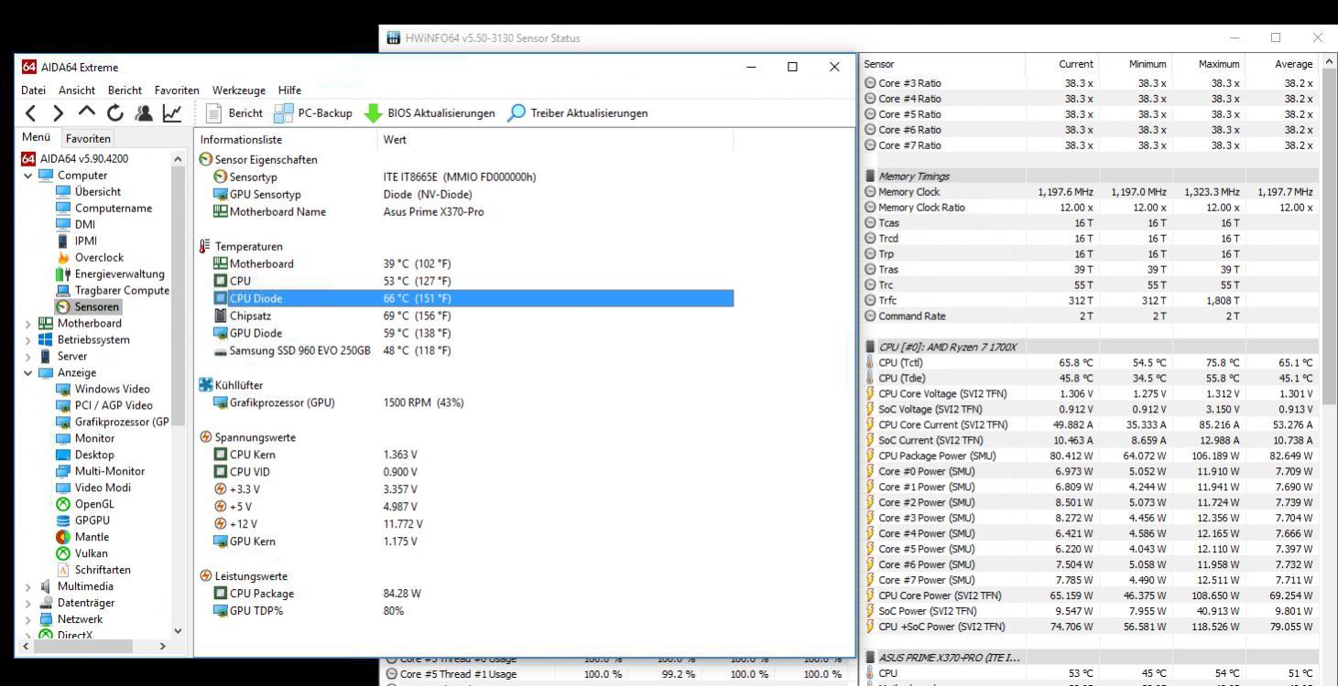Select GPGPU tree item
The width and height of the screenshot is (1338, 686).
pyautogui.click(x=82, y=521)
